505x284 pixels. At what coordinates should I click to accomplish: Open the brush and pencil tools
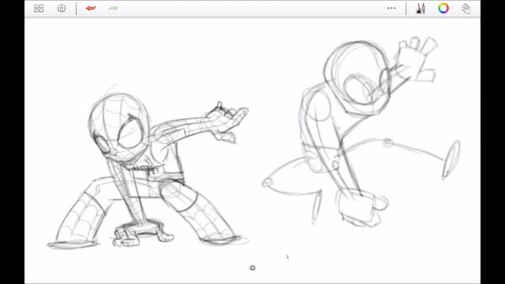coord(421,9)
